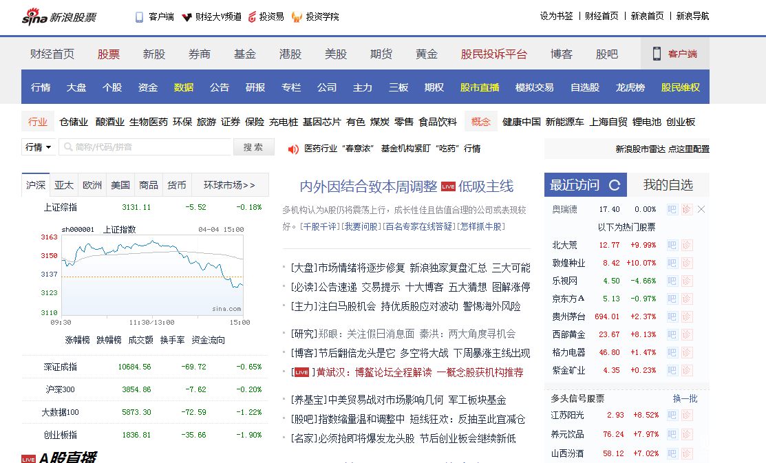This screenshot has width=766, height=463.
Task: Refresh the 最近访问 list
Action: (615, 185)
